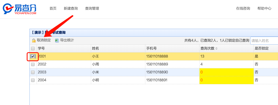Open the 首页 menu item
Image resolution: width=278 pixels, height=105 pixels.
[53, 8]
